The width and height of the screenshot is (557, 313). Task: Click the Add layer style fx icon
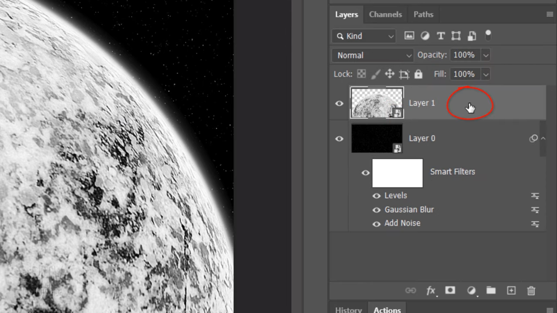click(431, 290)
